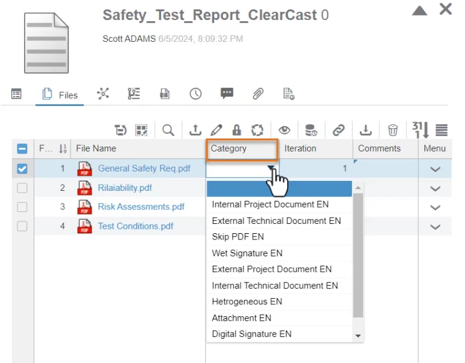The image size is (465, 363).
Task: Check the Test Conditions.pdf row checkbox
Action: point(22,226)
